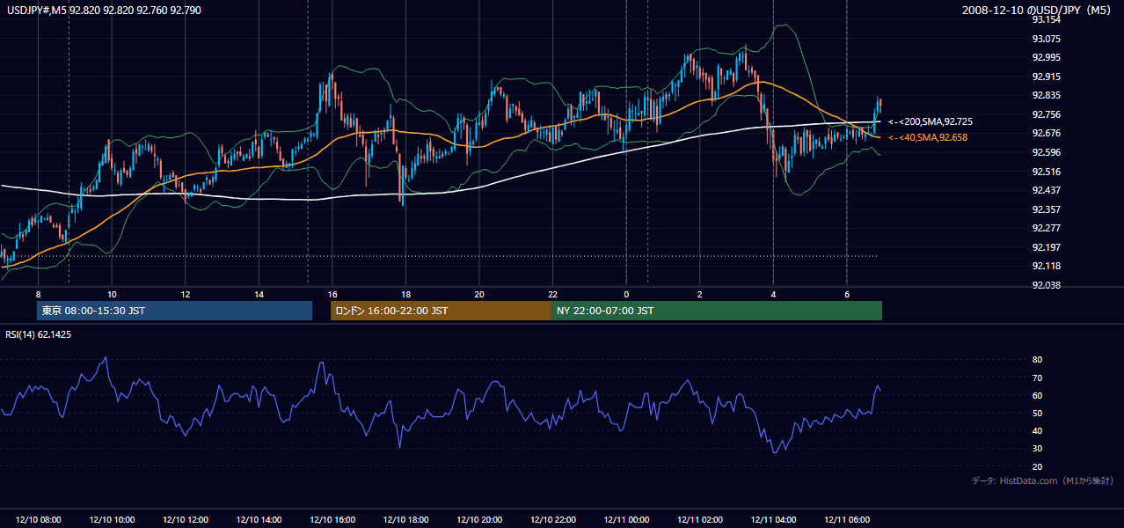The width and height of the screenshot is (1124, 528).
Task: Select the 東京 08:00-15:30 JST session bar
Action: point(175,311)
